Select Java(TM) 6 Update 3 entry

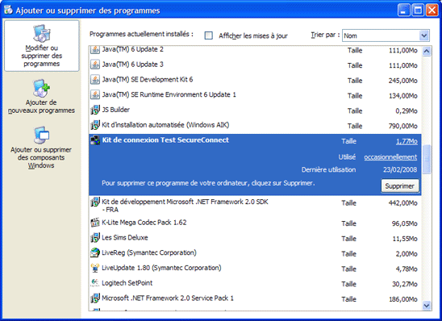[132, 65]
